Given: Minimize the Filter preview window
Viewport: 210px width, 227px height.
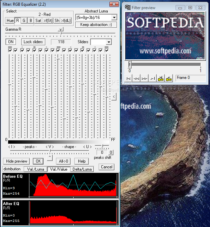Looking at the screenshot, I should pyautogui.click(x=180, y=7).
